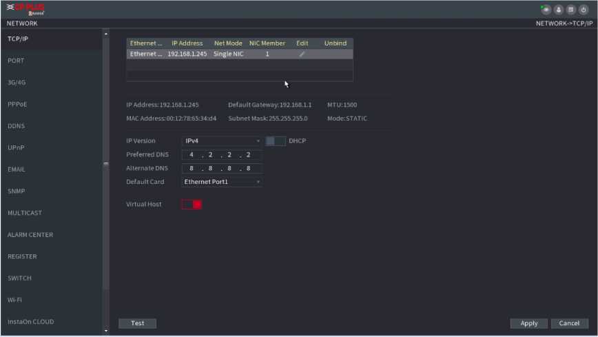This screenshot has width=598, height=337.
Task: Enable the DHCP toggle
Action: pyautogui.click(x=275, y=141)
